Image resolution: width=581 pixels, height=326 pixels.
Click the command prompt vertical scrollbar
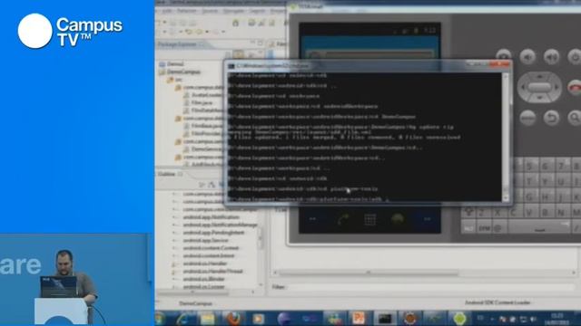pos(506,137)
